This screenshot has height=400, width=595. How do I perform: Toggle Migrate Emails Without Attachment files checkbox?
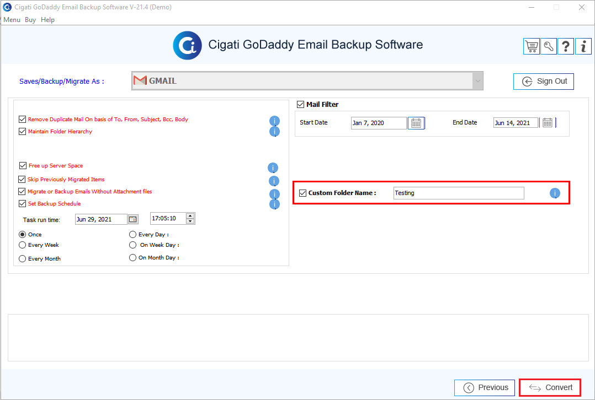click(22, 191)
